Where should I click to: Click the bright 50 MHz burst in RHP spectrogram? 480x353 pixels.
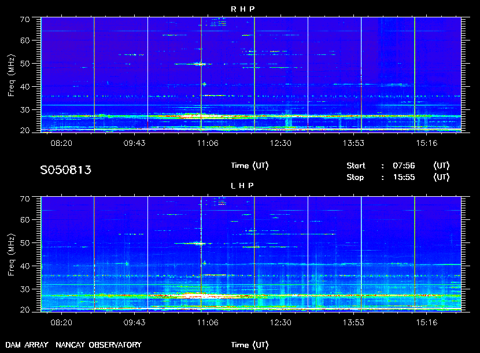click(x=200, y=64)
